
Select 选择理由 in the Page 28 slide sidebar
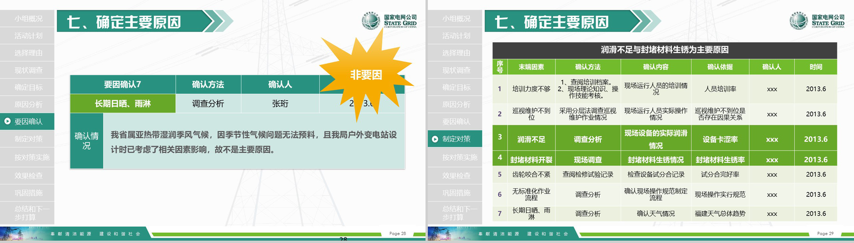tap(27, 53)
